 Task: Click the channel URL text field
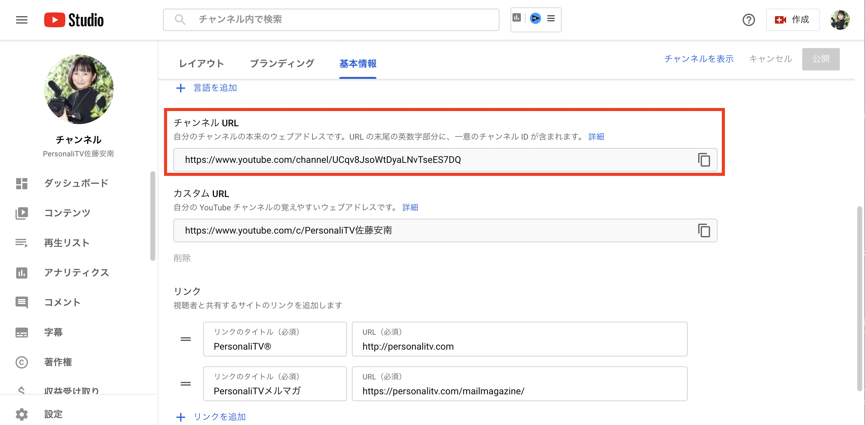(x=445, y=160)
